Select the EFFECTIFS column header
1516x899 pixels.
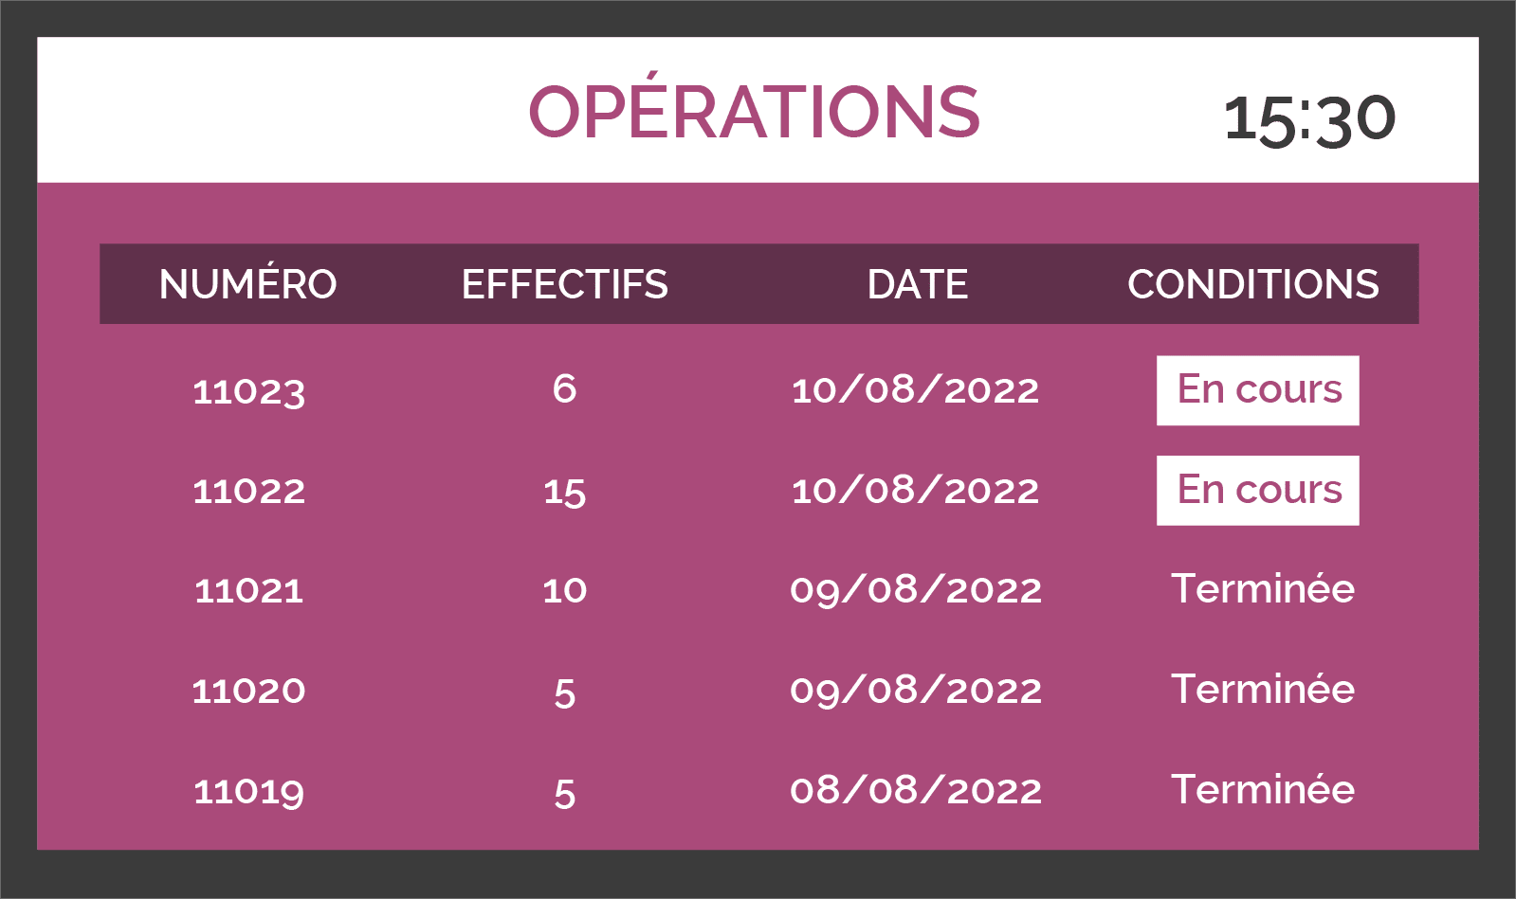pyautogui.click(x=564, y=284)
